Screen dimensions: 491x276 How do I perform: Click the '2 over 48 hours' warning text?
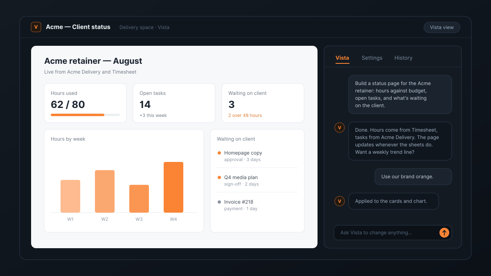245,115
